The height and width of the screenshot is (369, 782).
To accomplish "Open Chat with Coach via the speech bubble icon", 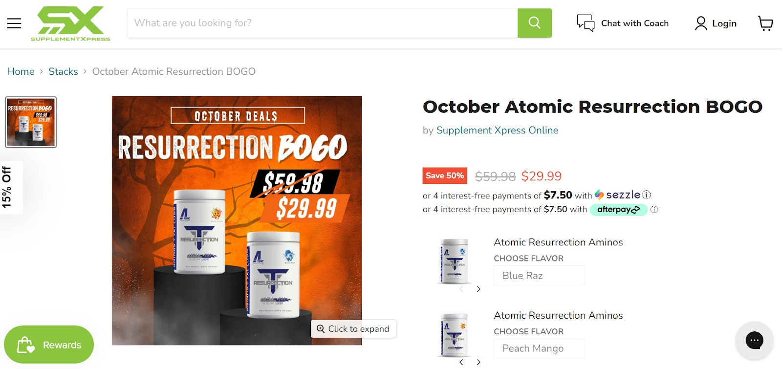I will coord(585,22).
